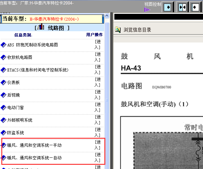Screen dimensions: 203x169
Task: Click [进入] for 后视镜 row
Action: [x=98, y=95]
